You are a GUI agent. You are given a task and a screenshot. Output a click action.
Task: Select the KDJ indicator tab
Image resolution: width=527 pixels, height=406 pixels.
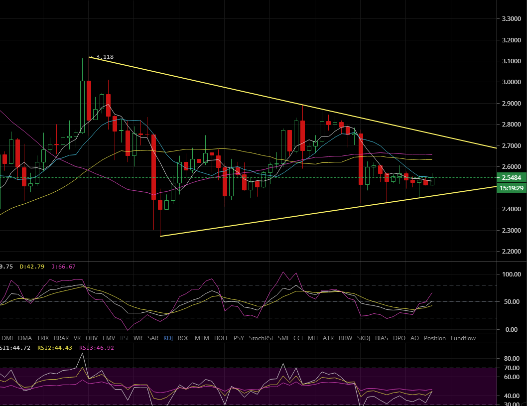[168, 338]
